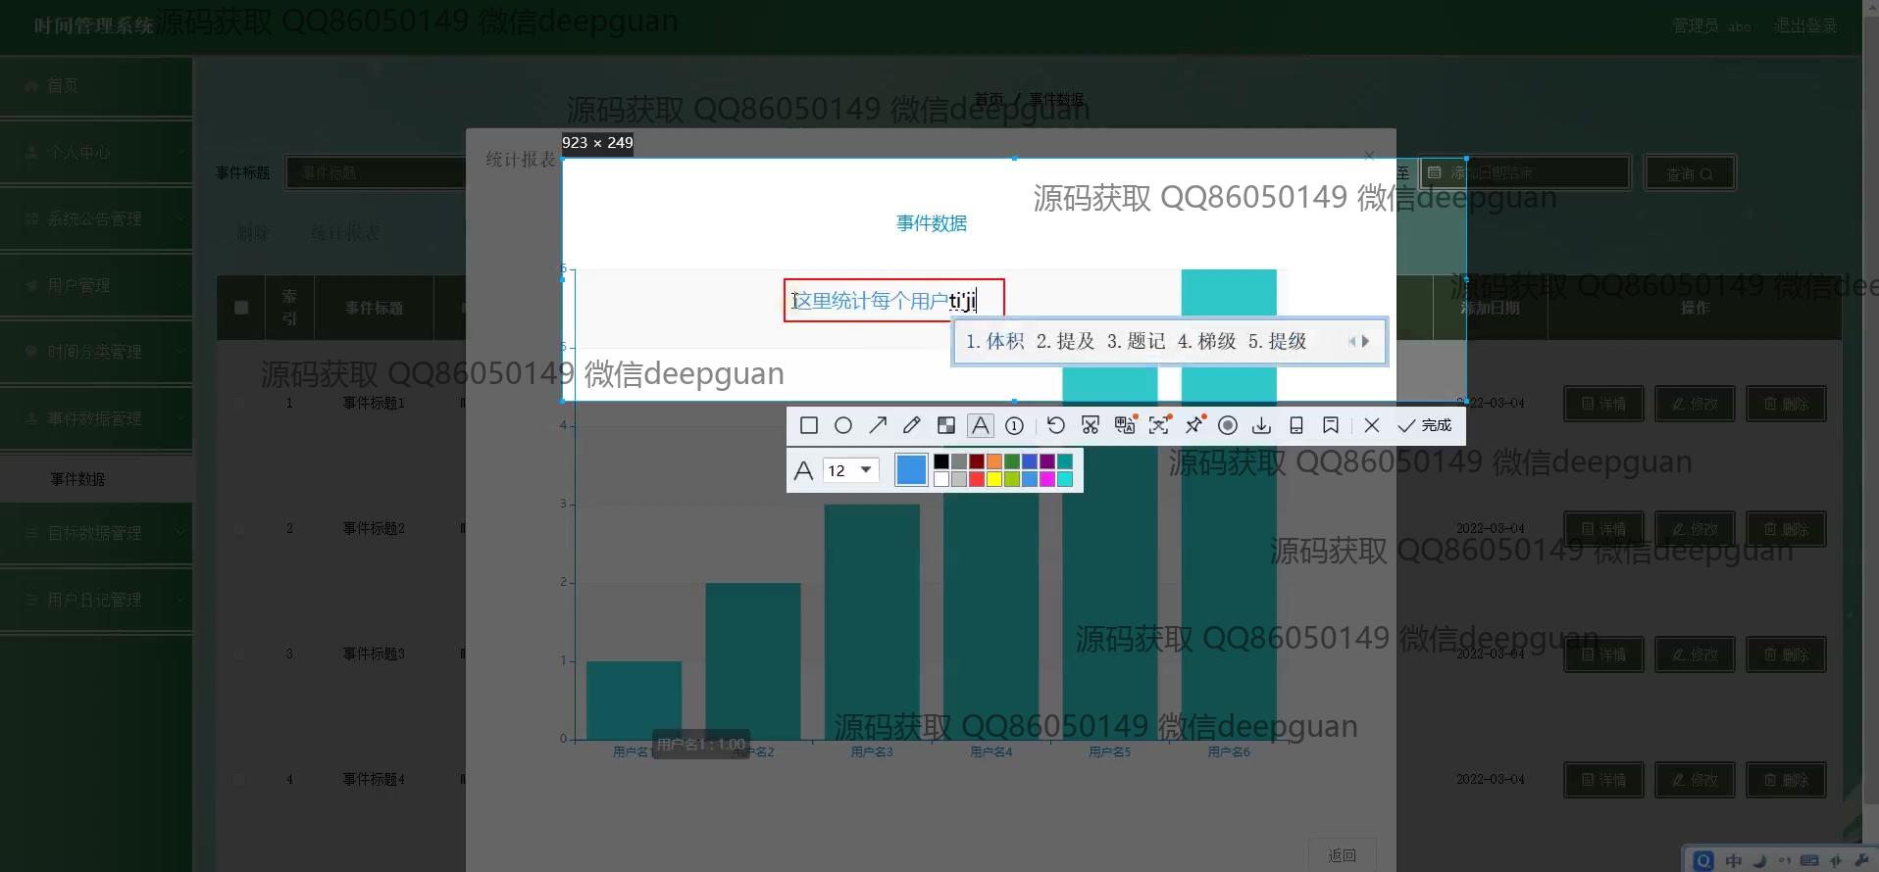The height and width of the screenshot is (872, 1879).
Task: Tick the checkbox for row 事件标题1
Action: tap(240, 403)
